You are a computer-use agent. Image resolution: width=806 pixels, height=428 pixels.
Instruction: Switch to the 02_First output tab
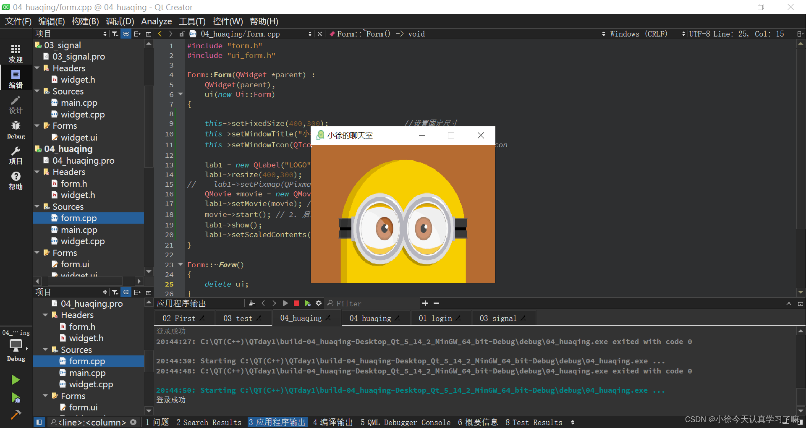[184, 318]
